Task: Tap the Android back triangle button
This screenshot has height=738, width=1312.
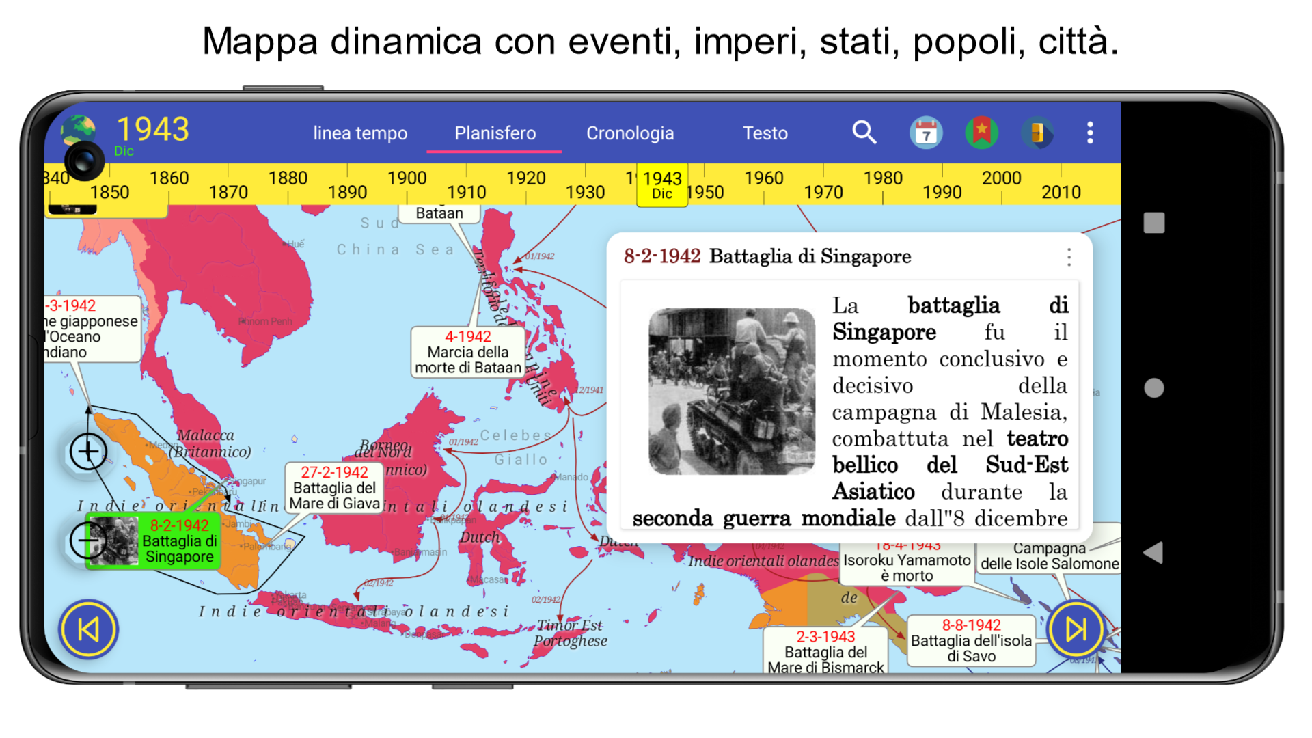Action: pos(1153,553)
